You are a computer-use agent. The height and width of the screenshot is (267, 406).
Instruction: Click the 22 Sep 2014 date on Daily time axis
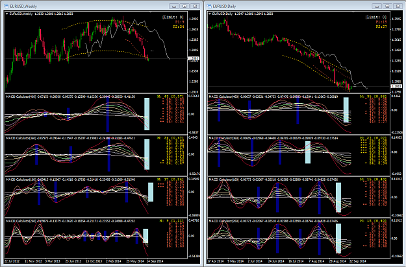[358, 261]
